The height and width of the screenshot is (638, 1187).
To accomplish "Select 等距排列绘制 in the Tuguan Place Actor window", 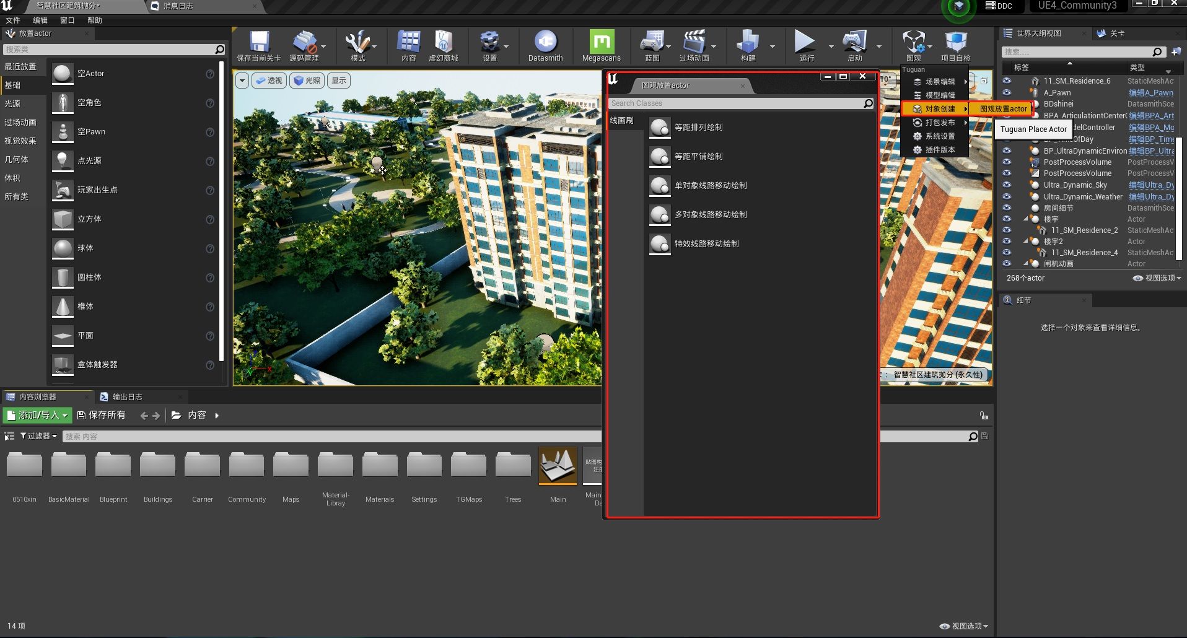I will pyautogui.click(x=698, y=127).
